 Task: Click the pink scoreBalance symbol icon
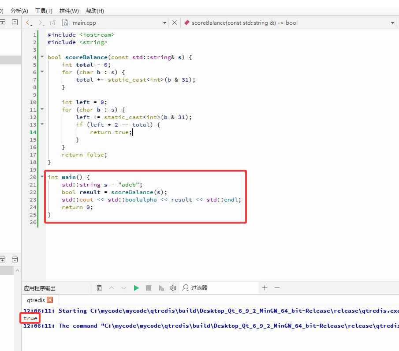point(187,22)
